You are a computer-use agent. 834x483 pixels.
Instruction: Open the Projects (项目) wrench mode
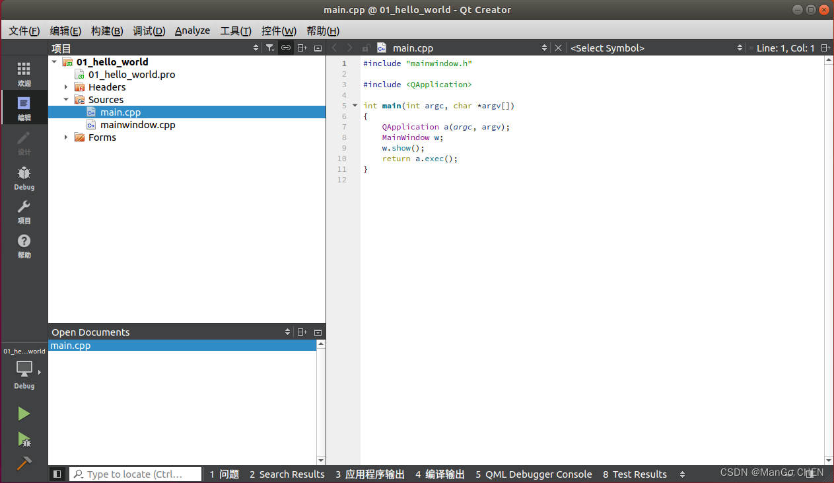pos(24,211)
